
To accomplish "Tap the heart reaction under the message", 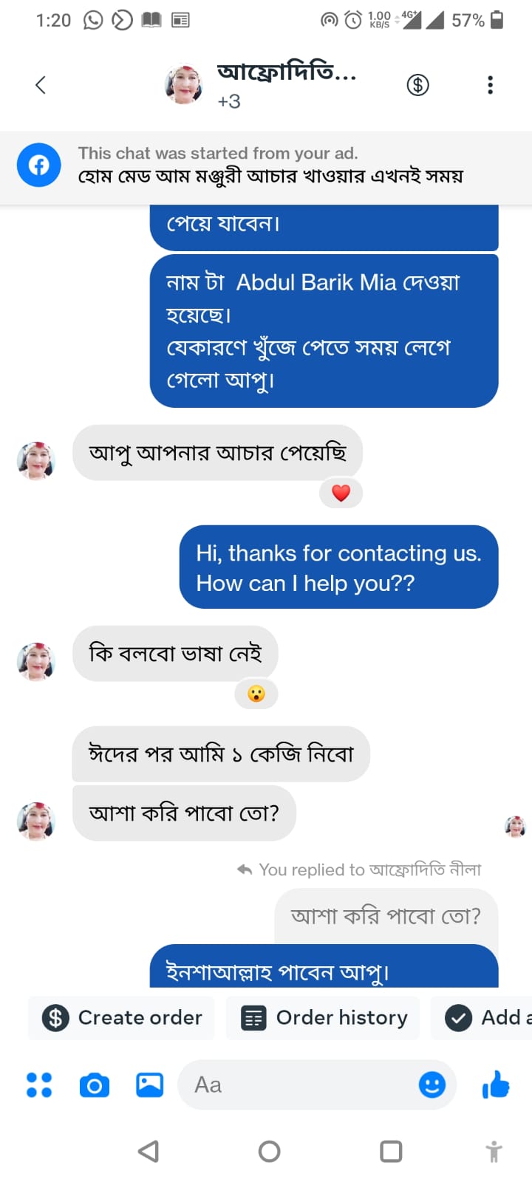I will (341, 493).
